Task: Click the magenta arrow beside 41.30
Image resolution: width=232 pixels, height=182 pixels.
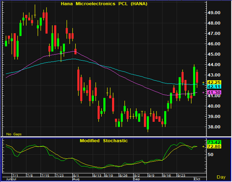Action: [x=203, y=93]
